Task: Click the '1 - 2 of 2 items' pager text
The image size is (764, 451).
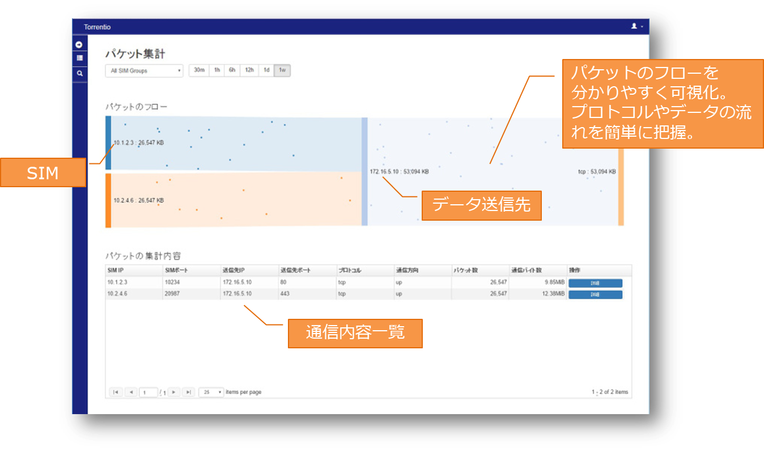Action: coord(610,392)
